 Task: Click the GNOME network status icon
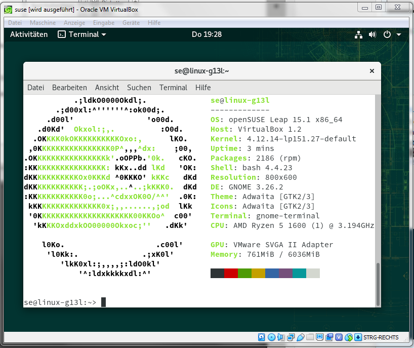point(358,34)
